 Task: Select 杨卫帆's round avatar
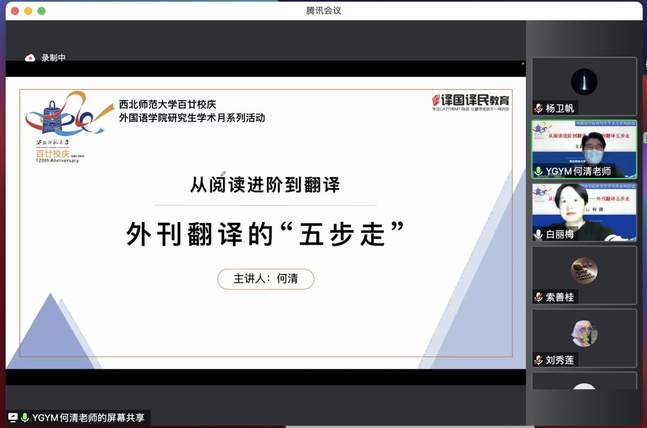pos(584,82)
